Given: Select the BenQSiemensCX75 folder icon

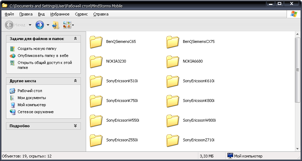Looking at the screenshot, I should coord(173,42).
